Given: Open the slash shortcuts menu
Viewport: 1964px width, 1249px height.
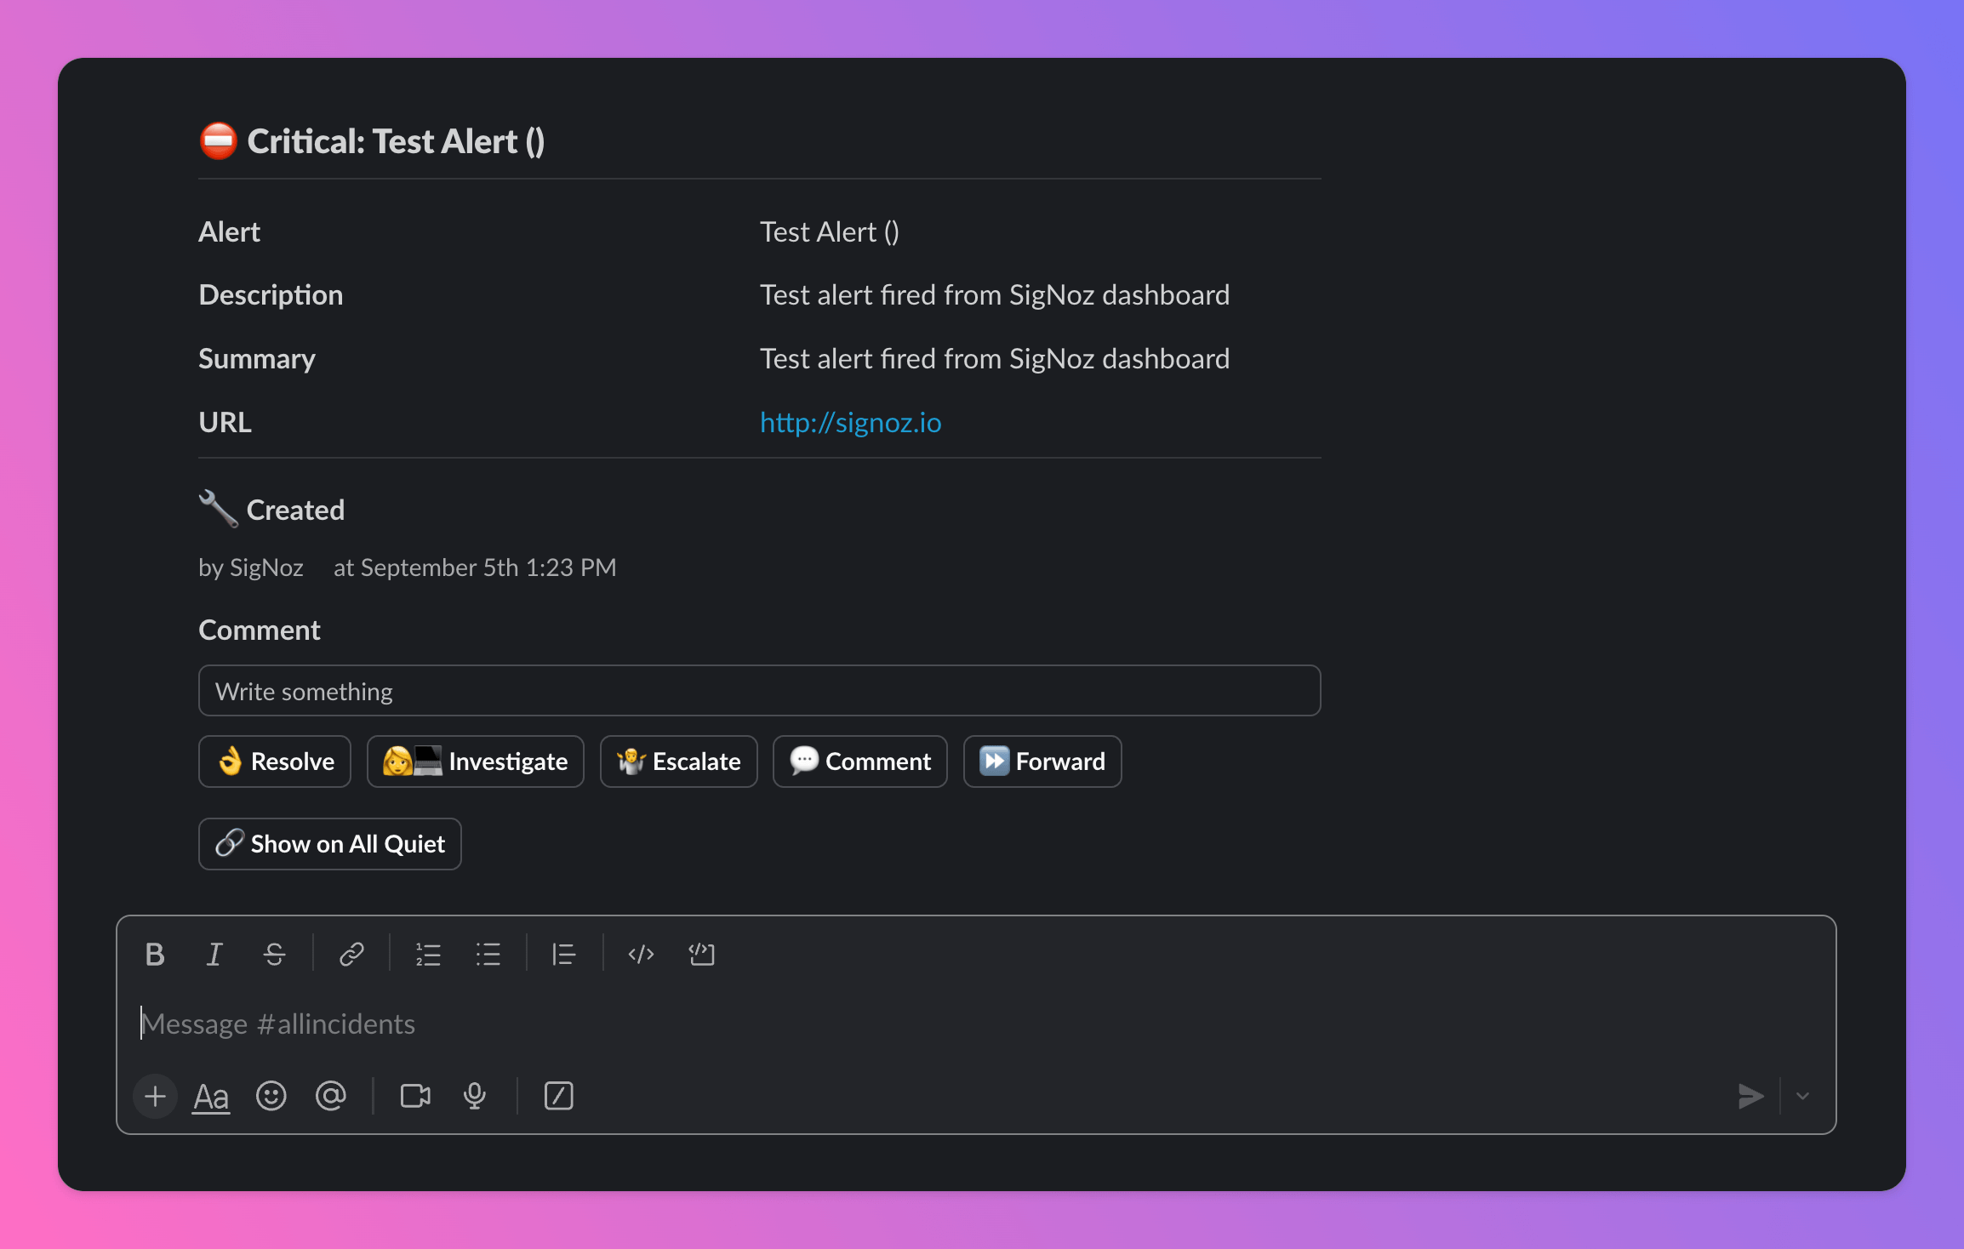Looking at the screenshot, I should tap(558, 1096).
